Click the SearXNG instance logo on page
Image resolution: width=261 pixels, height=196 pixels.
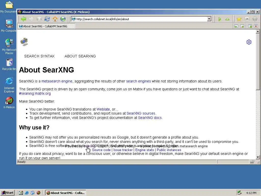[24, 42]
